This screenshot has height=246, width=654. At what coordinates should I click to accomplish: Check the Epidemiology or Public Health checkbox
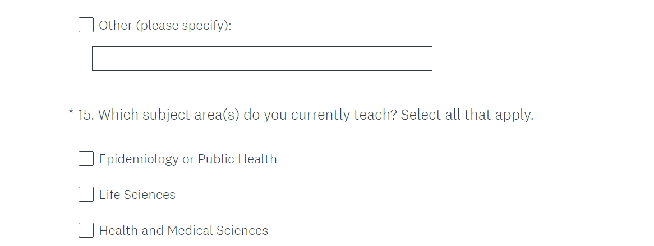[x=86, y=159]
